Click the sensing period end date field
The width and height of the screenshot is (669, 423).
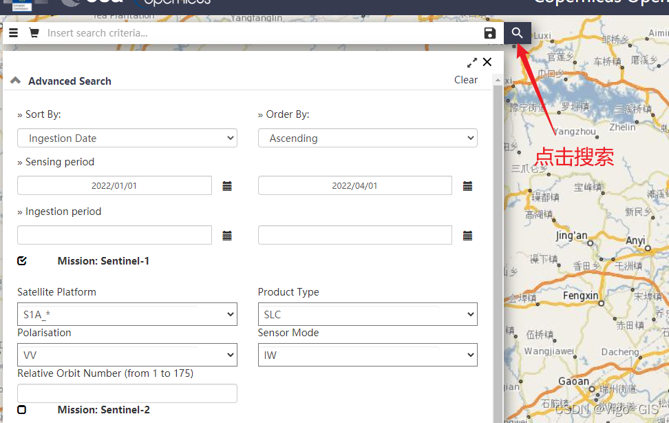[355, 185]
